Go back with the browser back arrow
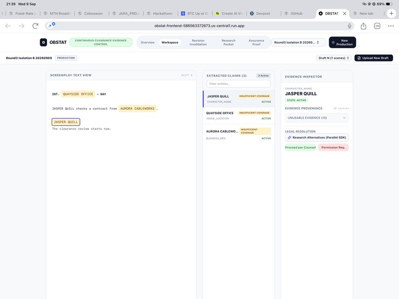 click(8, 26)
